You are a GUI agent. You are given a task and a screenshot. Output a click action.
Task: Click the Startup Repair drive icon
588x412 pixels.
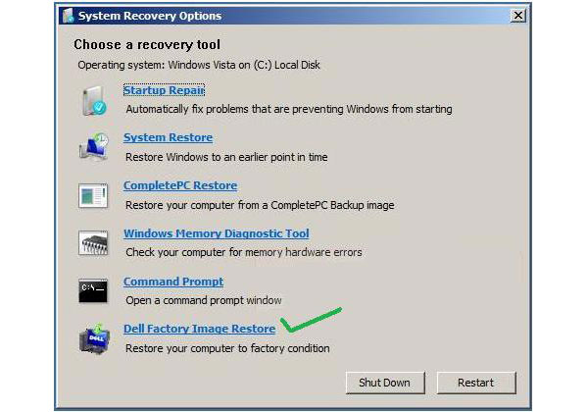pyautogui.click(x=94, y=101)
